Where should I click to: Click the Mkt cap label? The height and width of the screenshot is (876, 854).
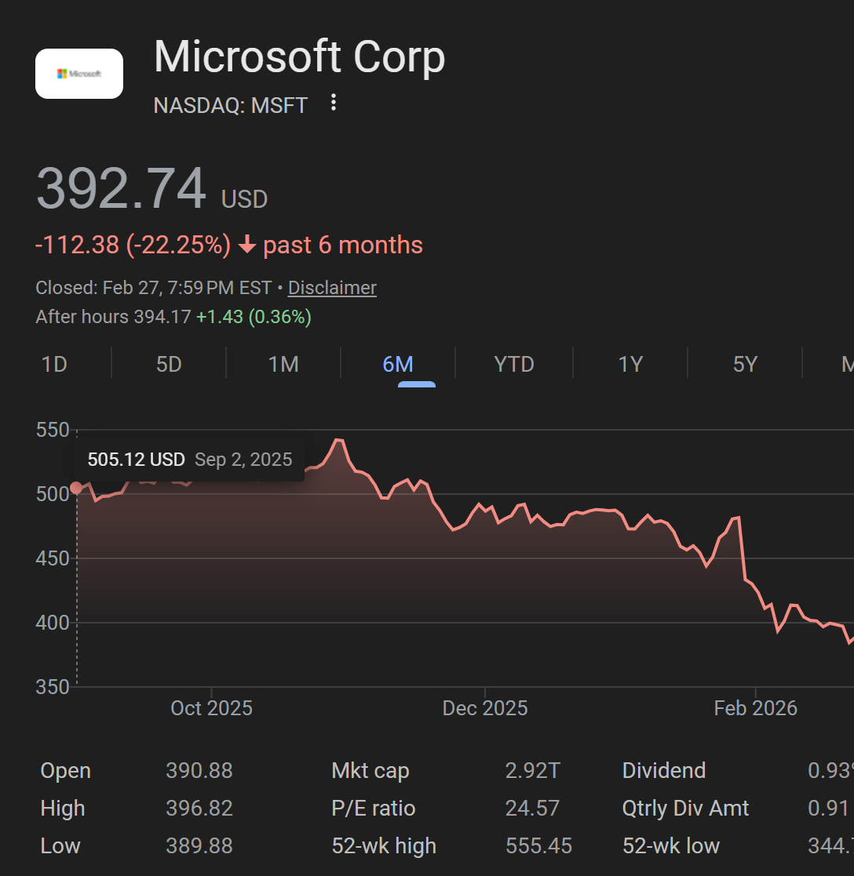[370, 771]
